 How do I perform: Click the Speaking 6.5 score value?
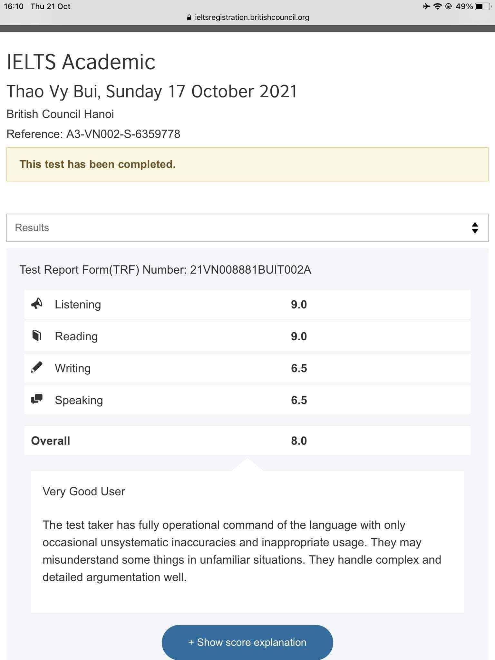(x=299, y=400)
